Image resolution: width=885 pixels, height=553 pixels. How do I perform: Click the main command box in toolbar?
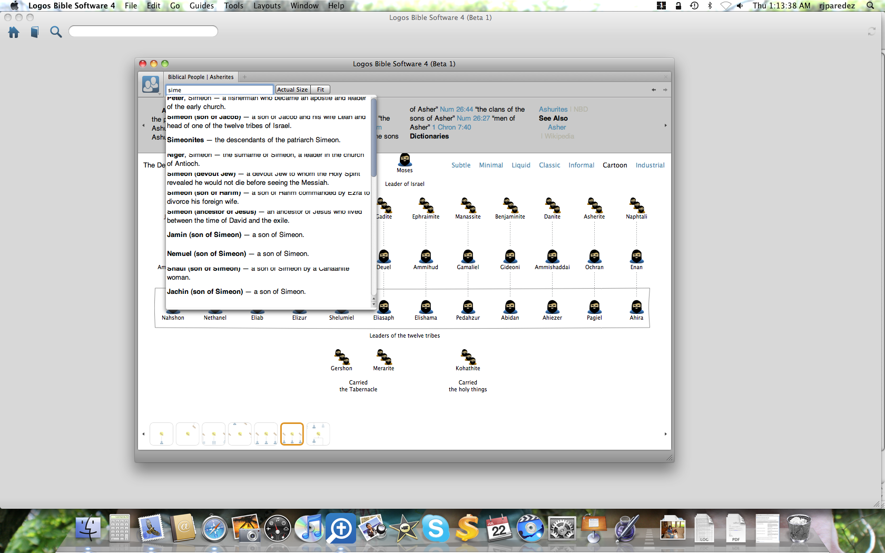tap(143, 31)
